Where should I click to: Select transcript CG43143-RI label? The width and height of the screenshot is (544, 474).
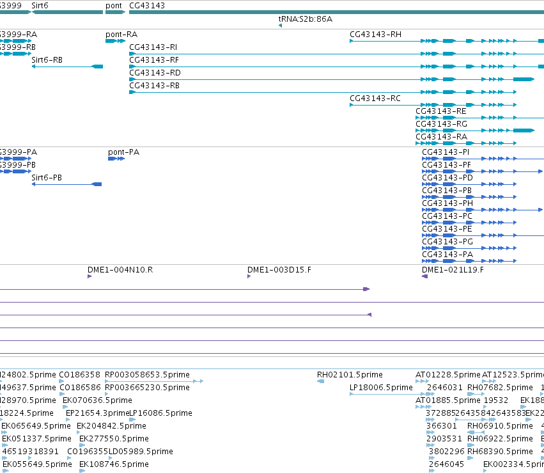pos(153,47)
